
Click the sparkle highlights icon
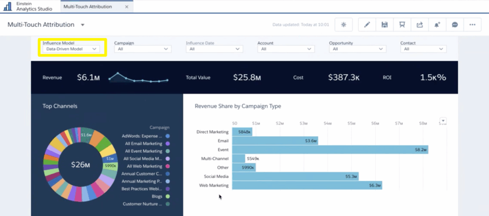[344, 25]
